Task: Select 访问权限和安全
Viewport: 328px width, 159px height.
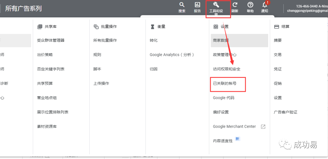Action: [x=227, y=69]
